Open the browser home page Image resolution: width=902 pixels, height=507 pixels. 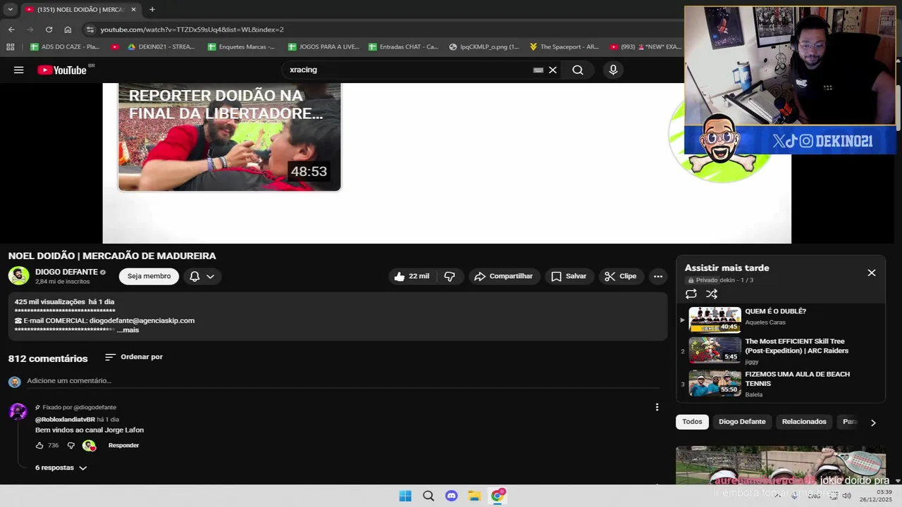68,30
